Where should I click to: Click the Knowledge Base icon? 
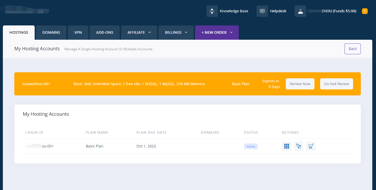tap(212, 11)
